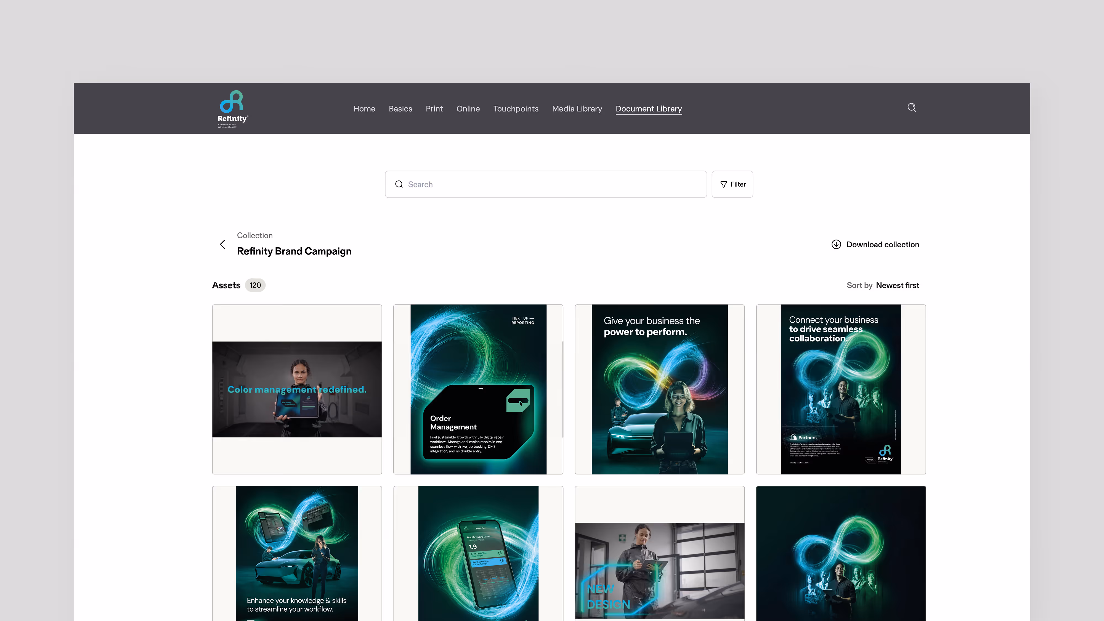Navigate to Print section

pyautogui.click(x=434, y=109)
